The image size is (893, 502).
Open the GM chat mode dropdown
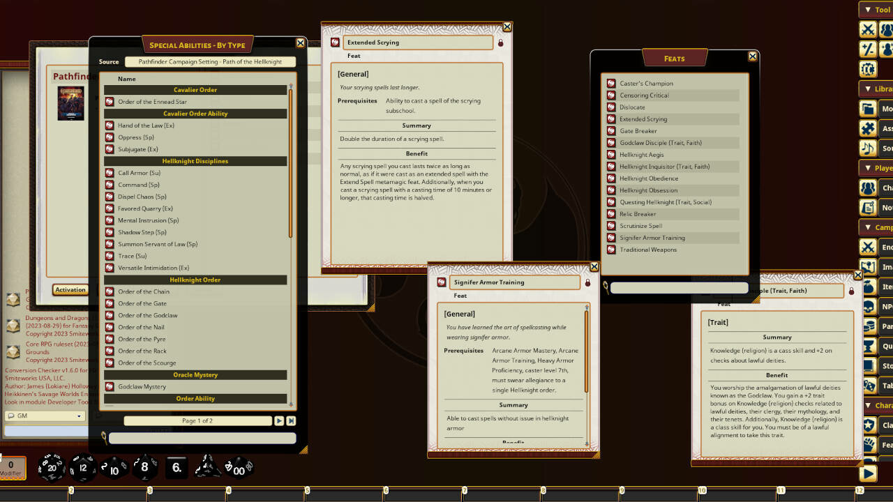coord(45,416)
